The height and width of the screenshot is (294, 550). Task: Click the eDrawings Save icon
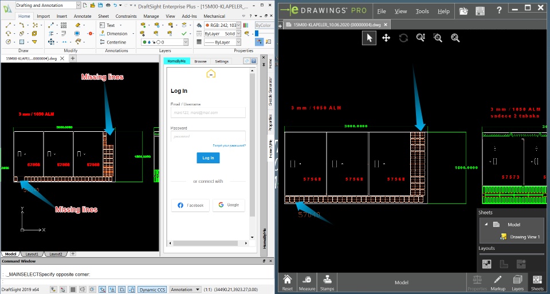point(480,11)
